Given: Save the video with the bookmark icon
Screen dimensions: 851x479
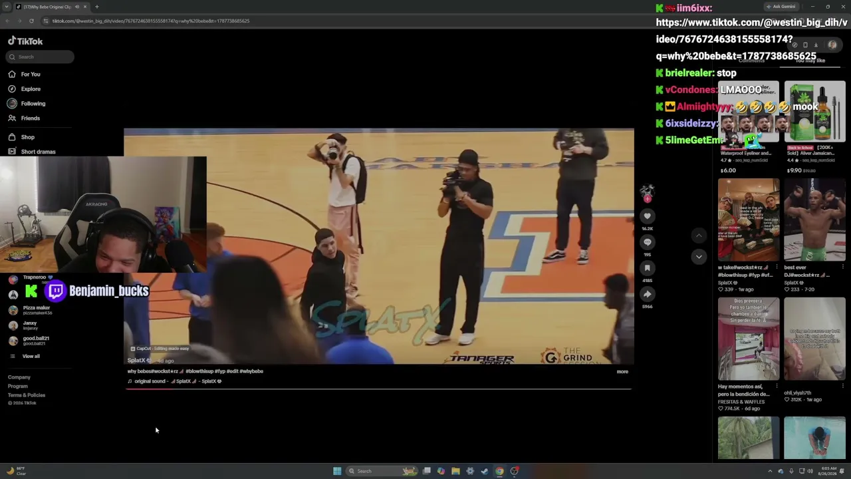Looking at the screenshot, I should click(647, 268).
